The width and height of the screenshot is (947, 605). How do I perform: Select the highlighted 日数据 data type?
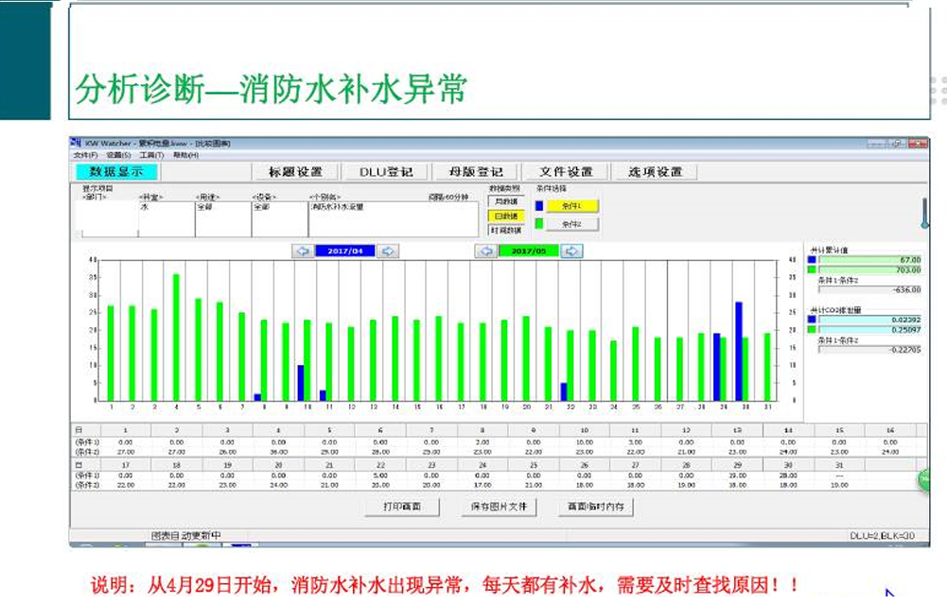click(506, 216)
